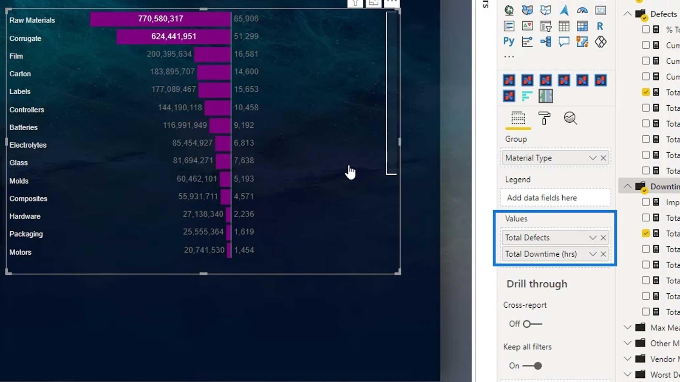The image size is (680, 382).
Task: Remove Total Downtime (hrs) from Values
Action: point(603,254)
